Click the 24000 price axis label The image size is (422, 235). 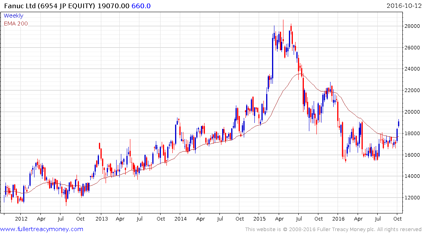coord(412,69)
